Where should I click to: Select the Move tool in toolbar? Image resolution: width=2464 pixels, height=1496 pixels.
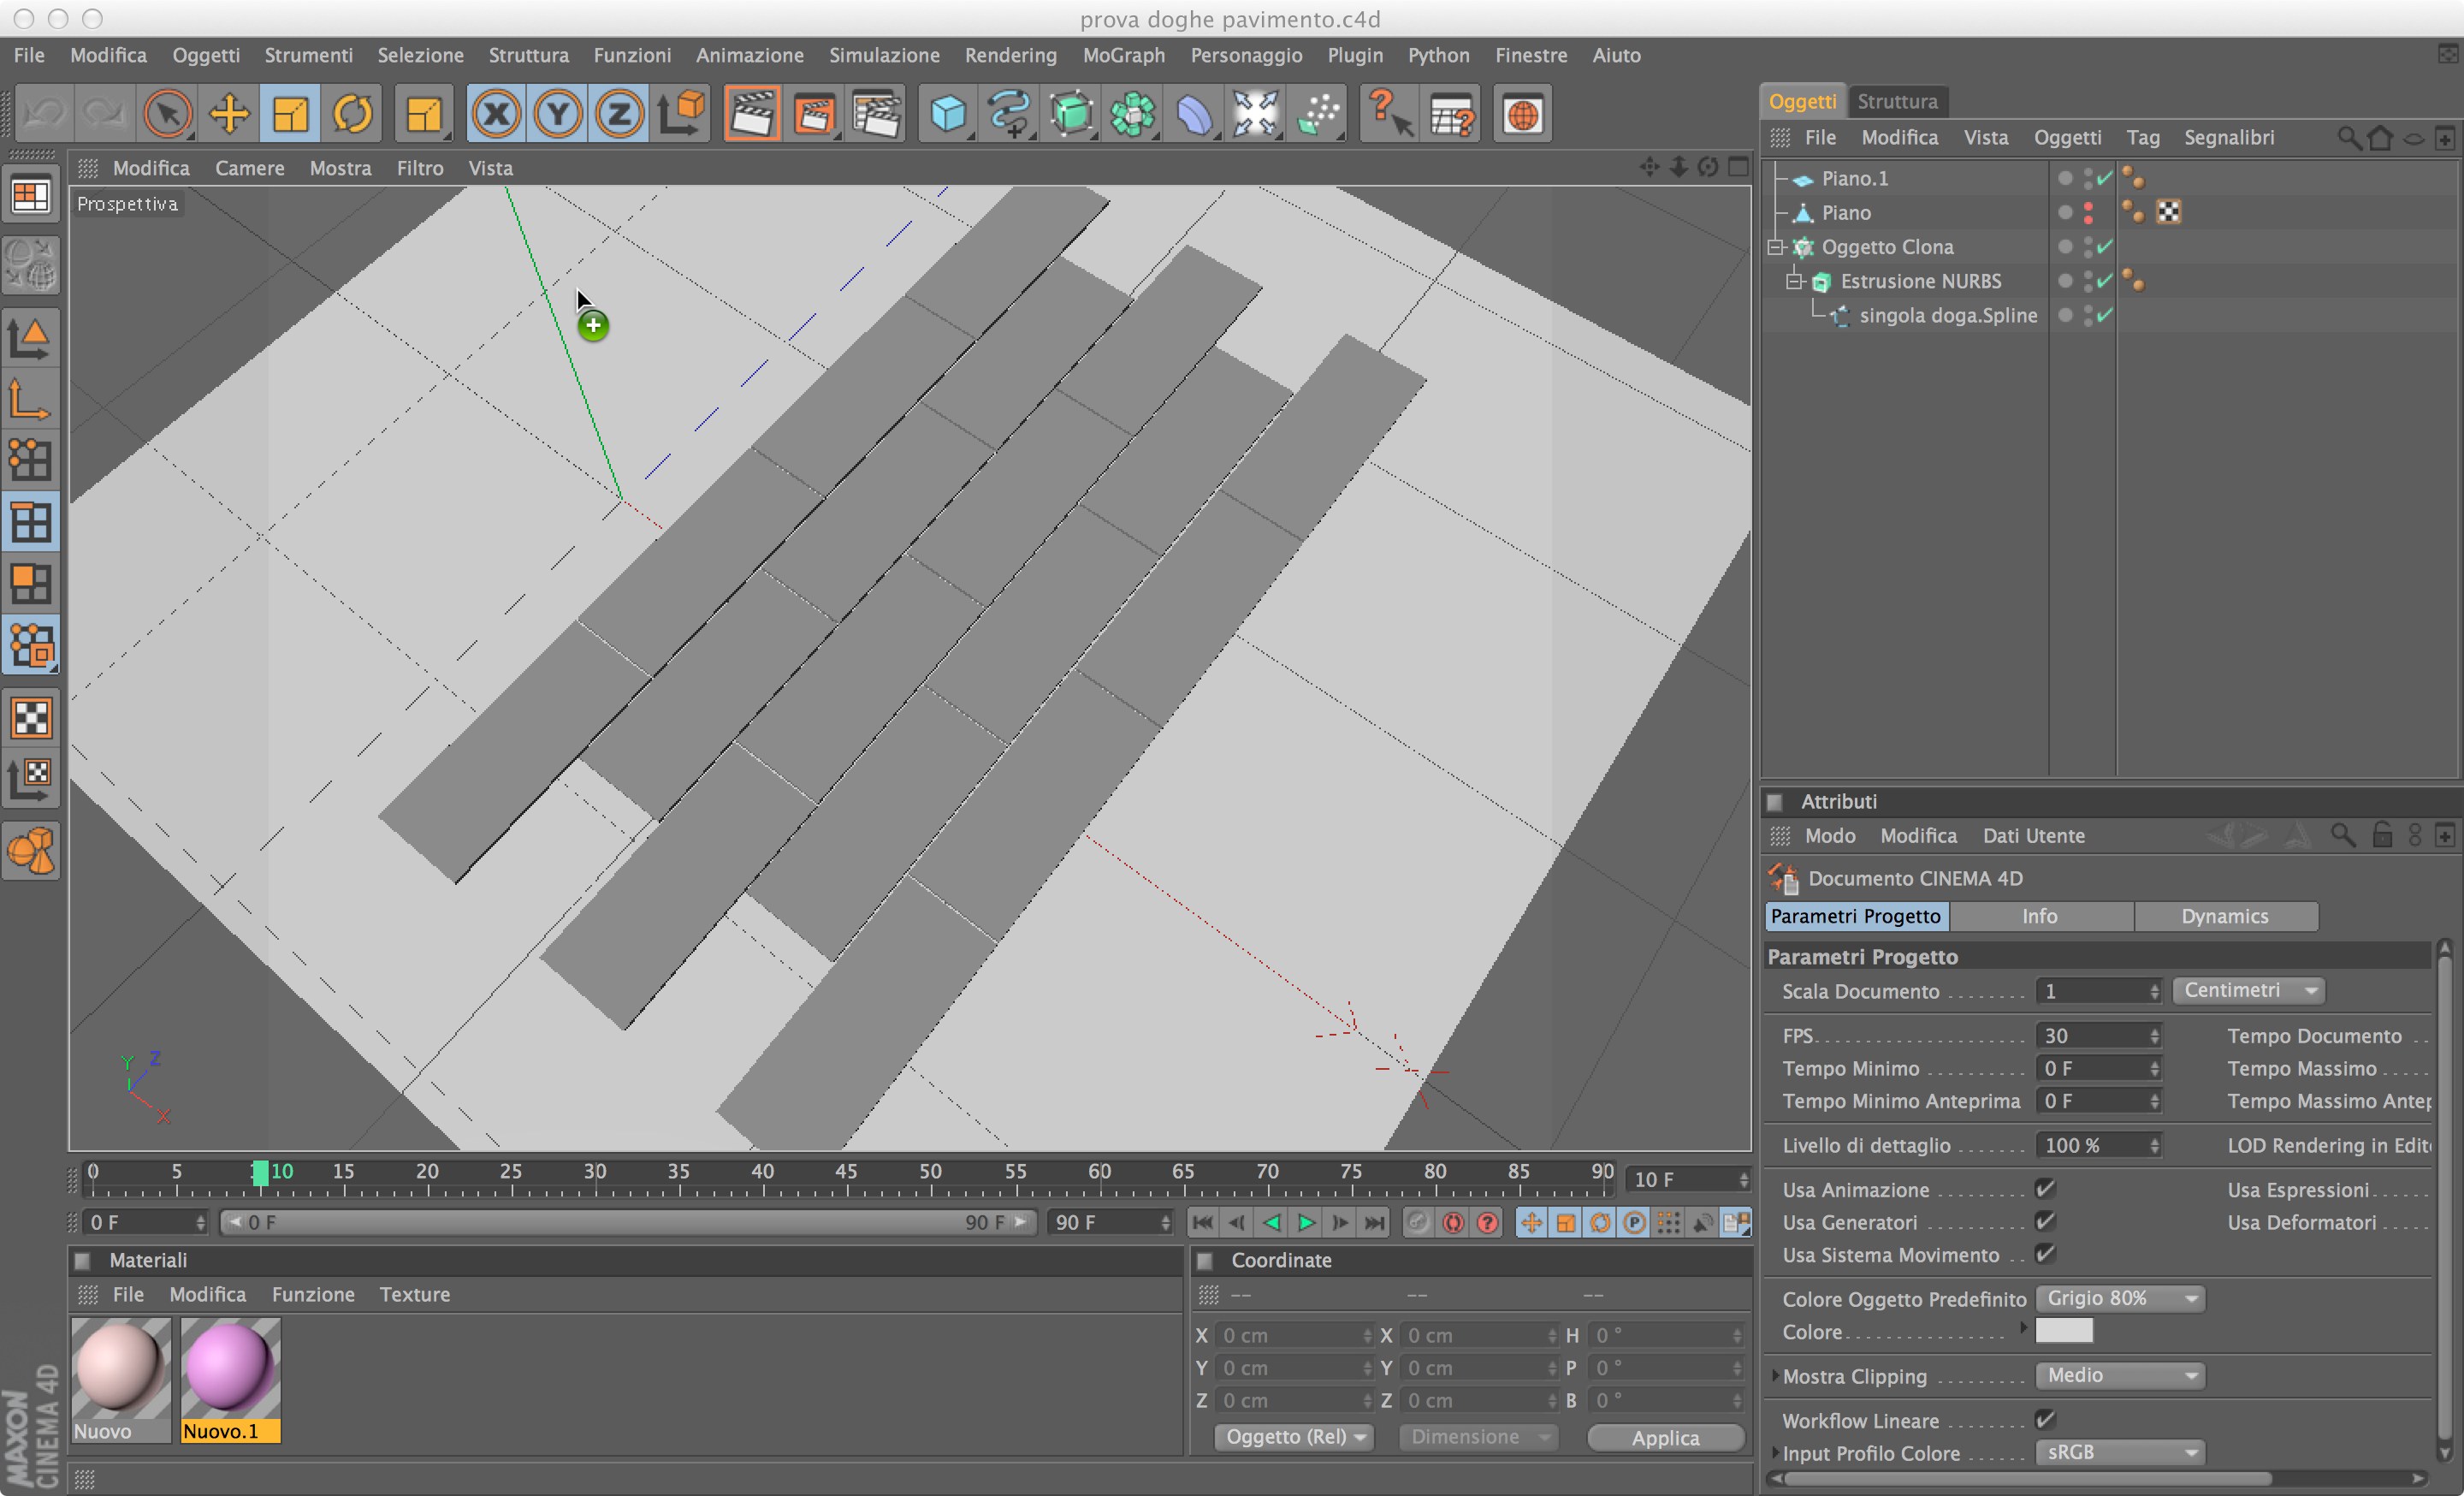coord(228,114)
